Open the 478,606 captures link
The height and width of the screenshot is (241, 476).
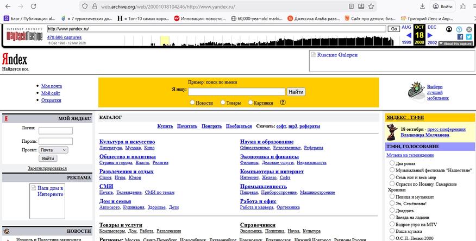click(64, 37)
